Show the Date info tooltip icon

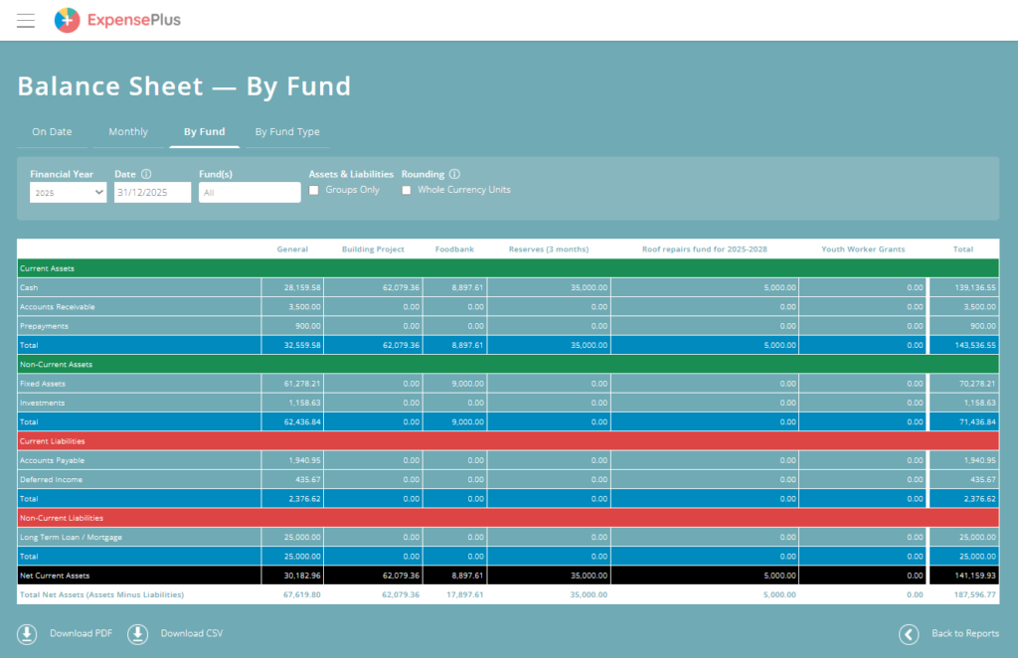[x=146, y=174]
